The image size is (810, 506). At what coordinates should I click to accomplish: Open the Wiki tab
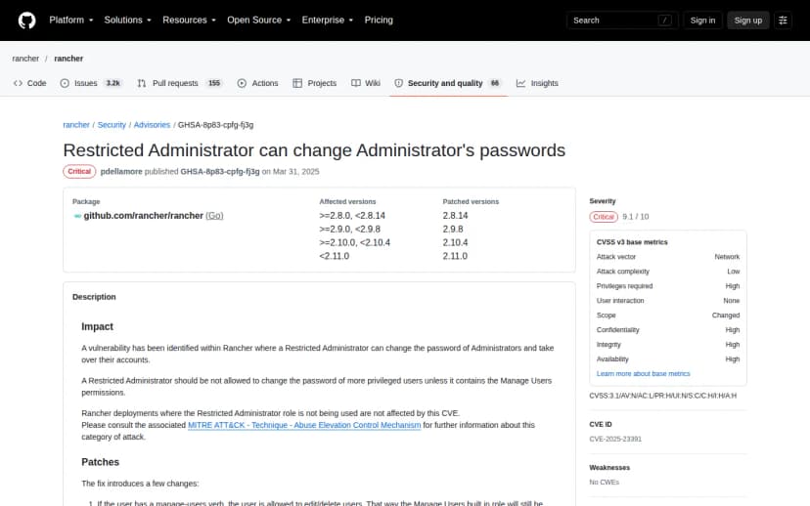tap(366, 83)
